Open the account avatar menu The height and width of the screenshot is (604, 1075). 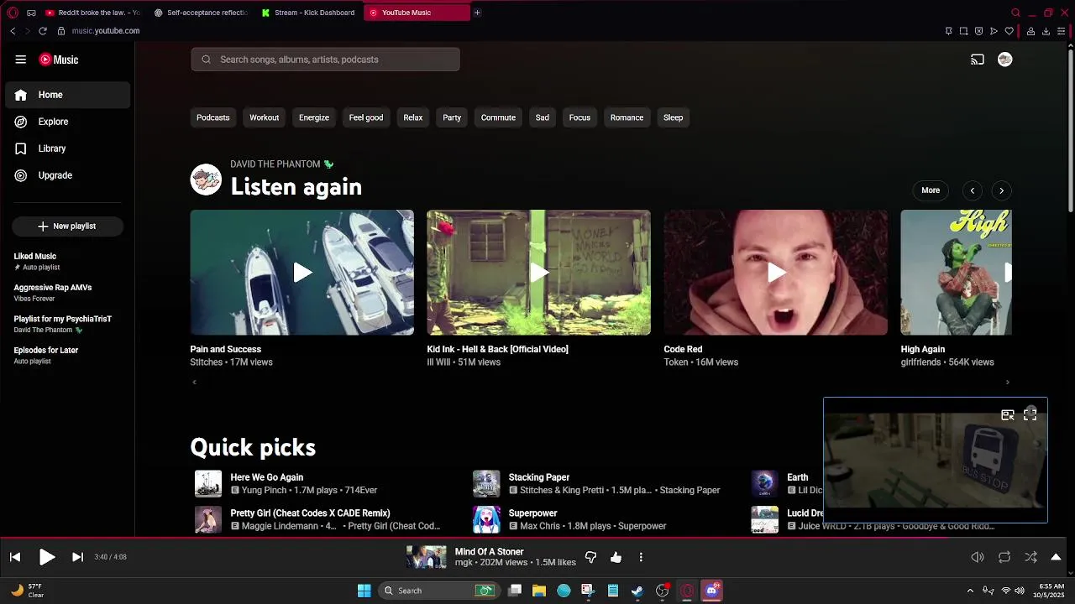[1004, 60]
